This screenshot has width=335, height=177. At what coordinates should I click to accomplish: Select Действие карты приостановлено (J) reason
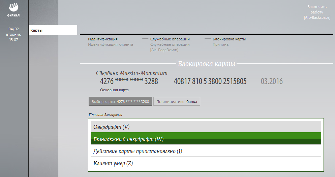coord(206,151)
